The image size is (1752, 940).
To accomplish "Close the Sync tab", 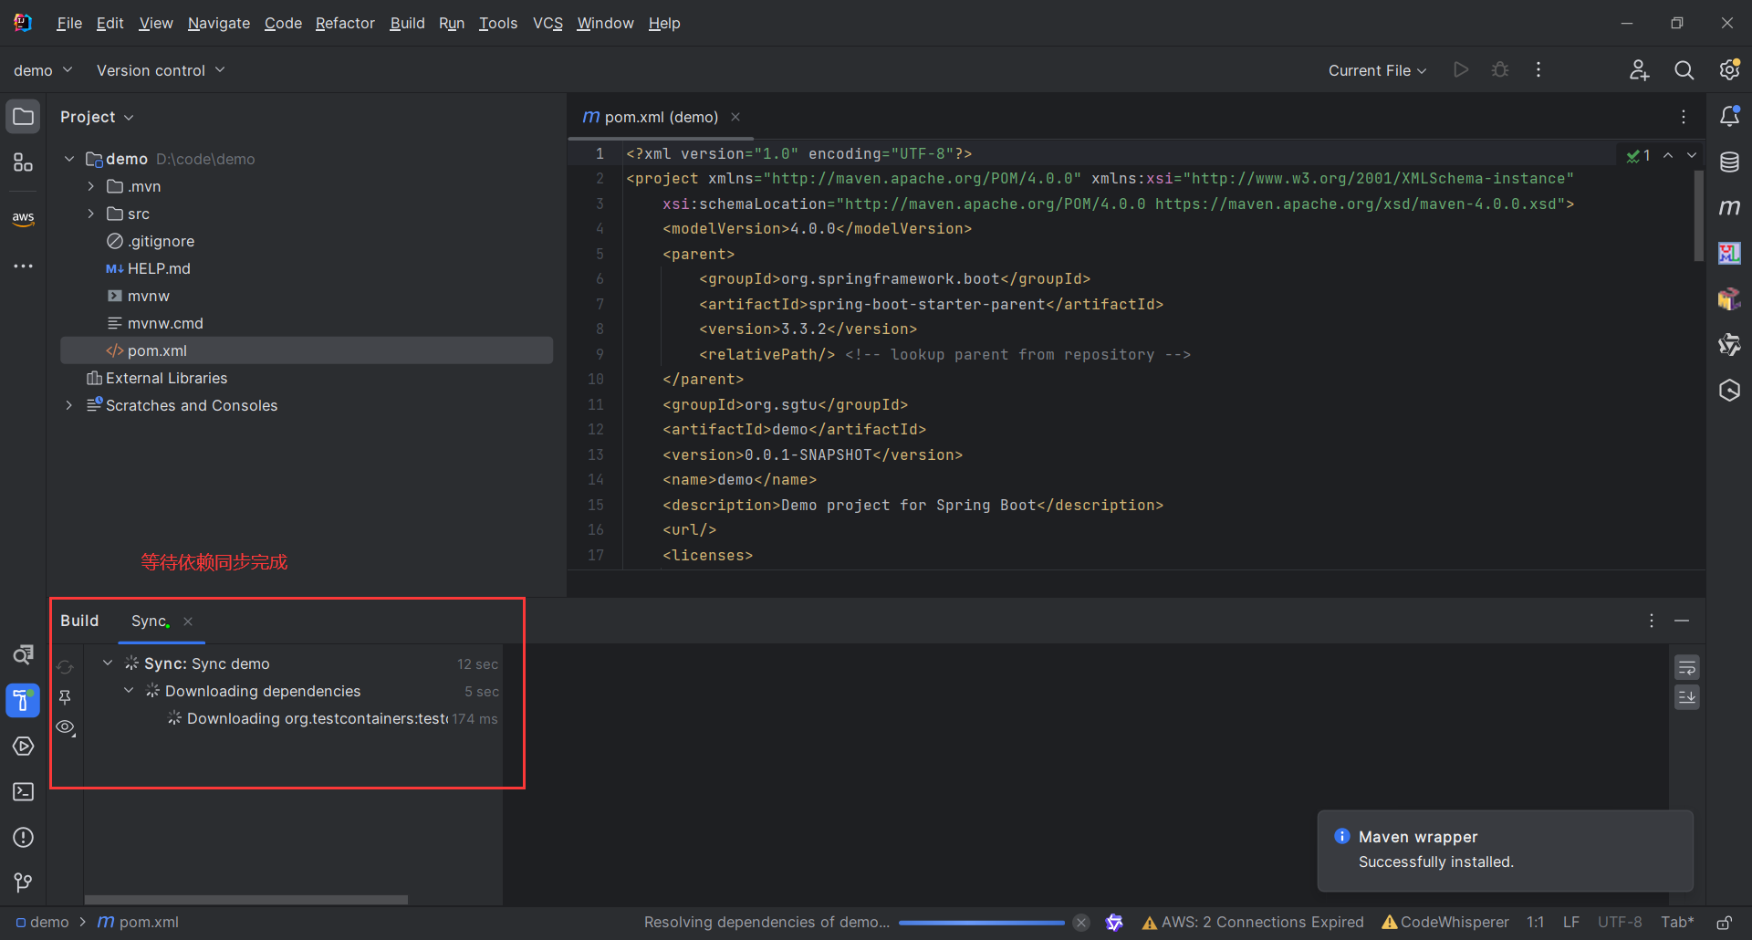I will [188, 621].
